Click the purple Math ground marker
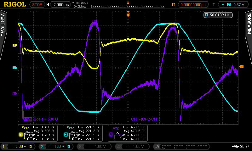 (14, 93)
